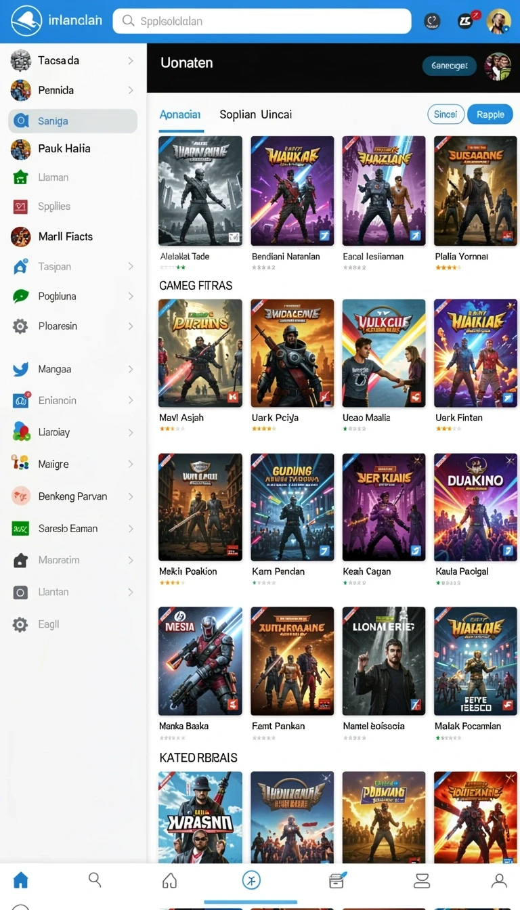Viewport: 520px width, 910px height.
Task: Open the Plalia Yornnal game cover
Action: coord(476,191)
